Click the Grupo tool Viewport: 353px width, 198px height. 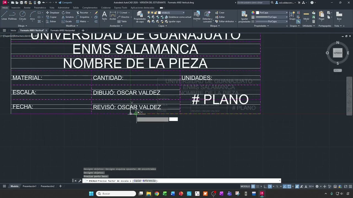coord(292,16)
